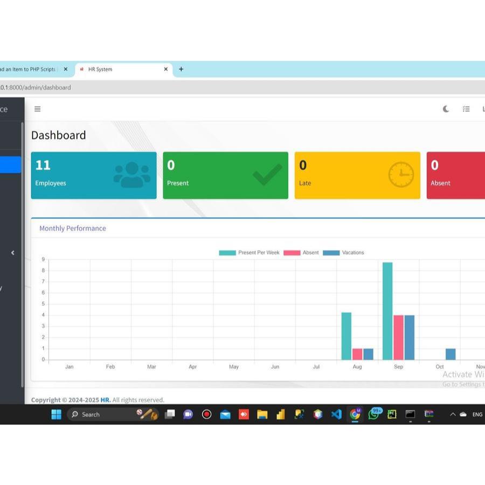485x485 pixels.
Task: Open the task list icon in navbar
Action: pos(466,109)
